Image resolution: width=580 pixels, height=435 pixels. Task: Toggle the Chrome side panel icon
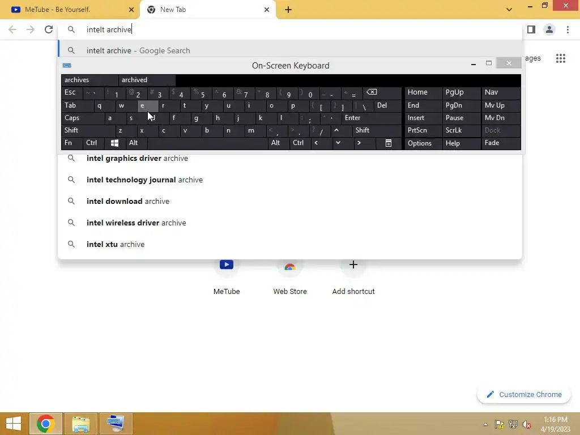coord(531,29)
